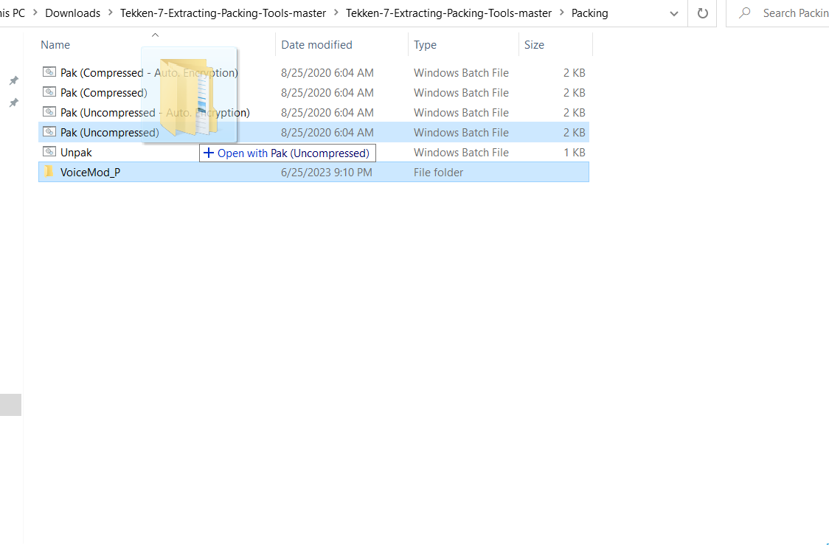Image resolution: width=829 pixels, height=545 pixels.
Task: Go to the second Tekken-7-Extracting-Packing-Tools-master breadcrumb
Action: (448, 13)
